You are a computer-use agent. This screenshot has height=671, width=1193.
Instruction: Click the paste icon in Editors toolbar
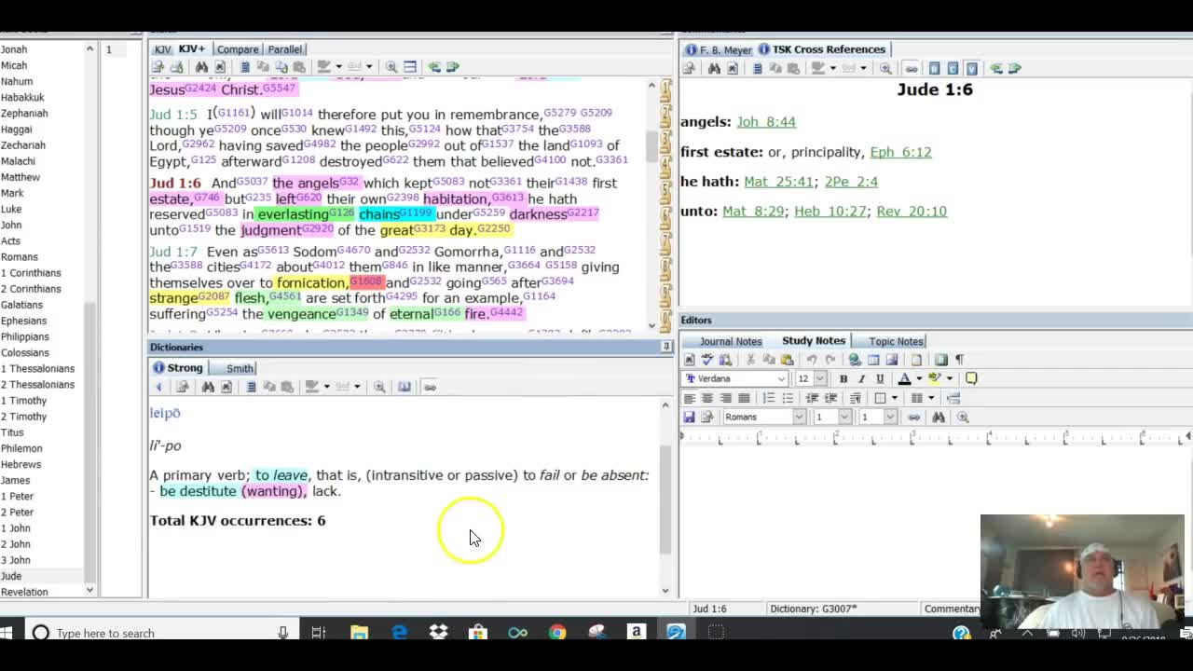[788, 360]
